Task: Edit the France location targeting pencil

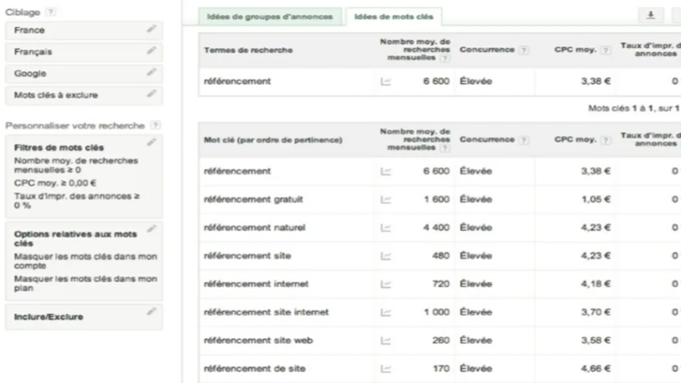Action: coord(151,29)
